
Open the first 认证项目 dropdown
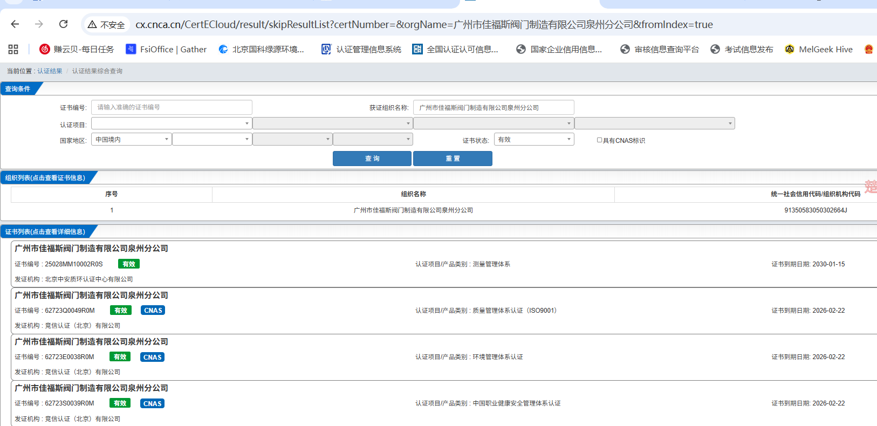tap(172, 123)
